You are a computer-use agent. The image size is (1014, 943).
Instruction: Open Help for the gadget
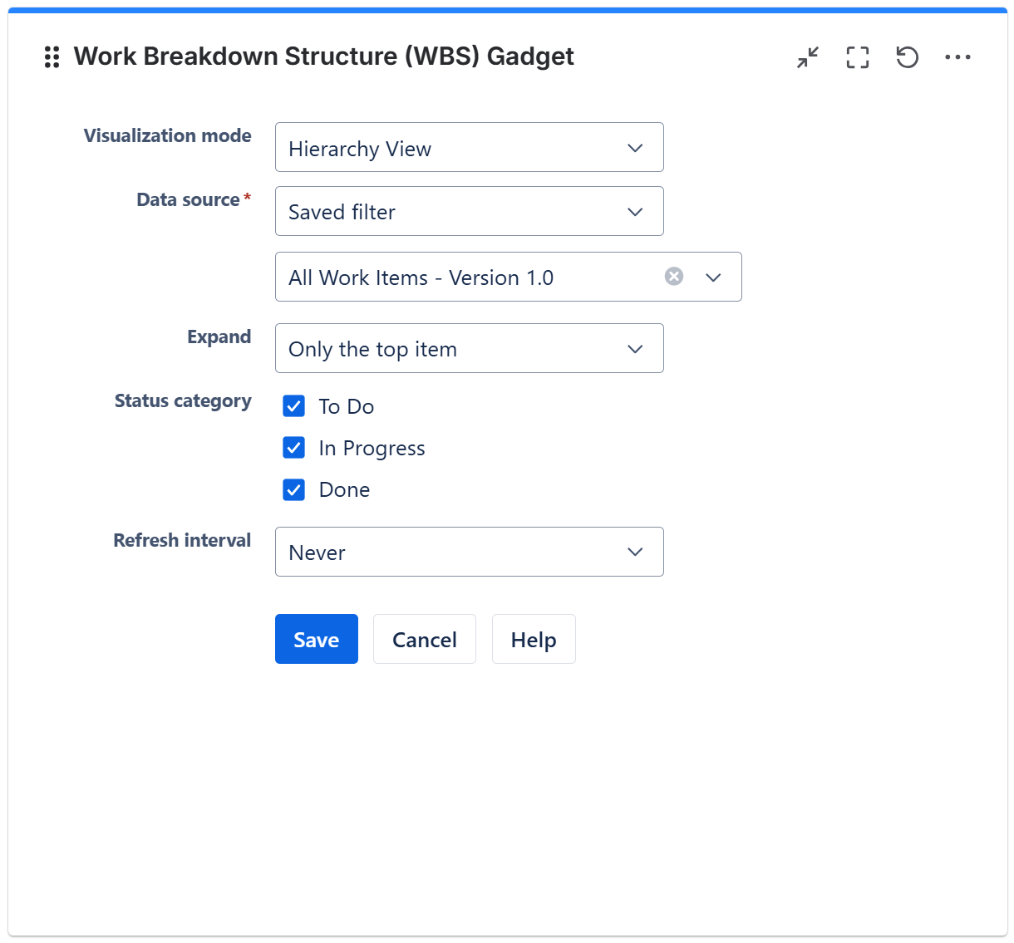coord(534,640)
